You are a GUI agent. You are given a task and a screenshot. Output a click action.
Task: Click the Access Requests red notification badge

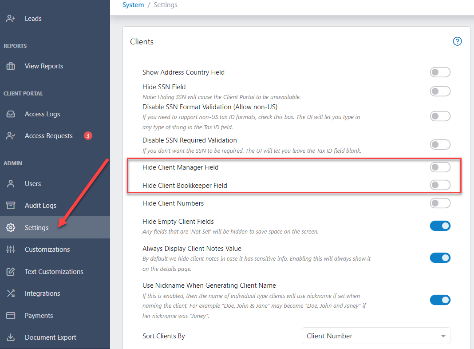click(x=88, y=136)
